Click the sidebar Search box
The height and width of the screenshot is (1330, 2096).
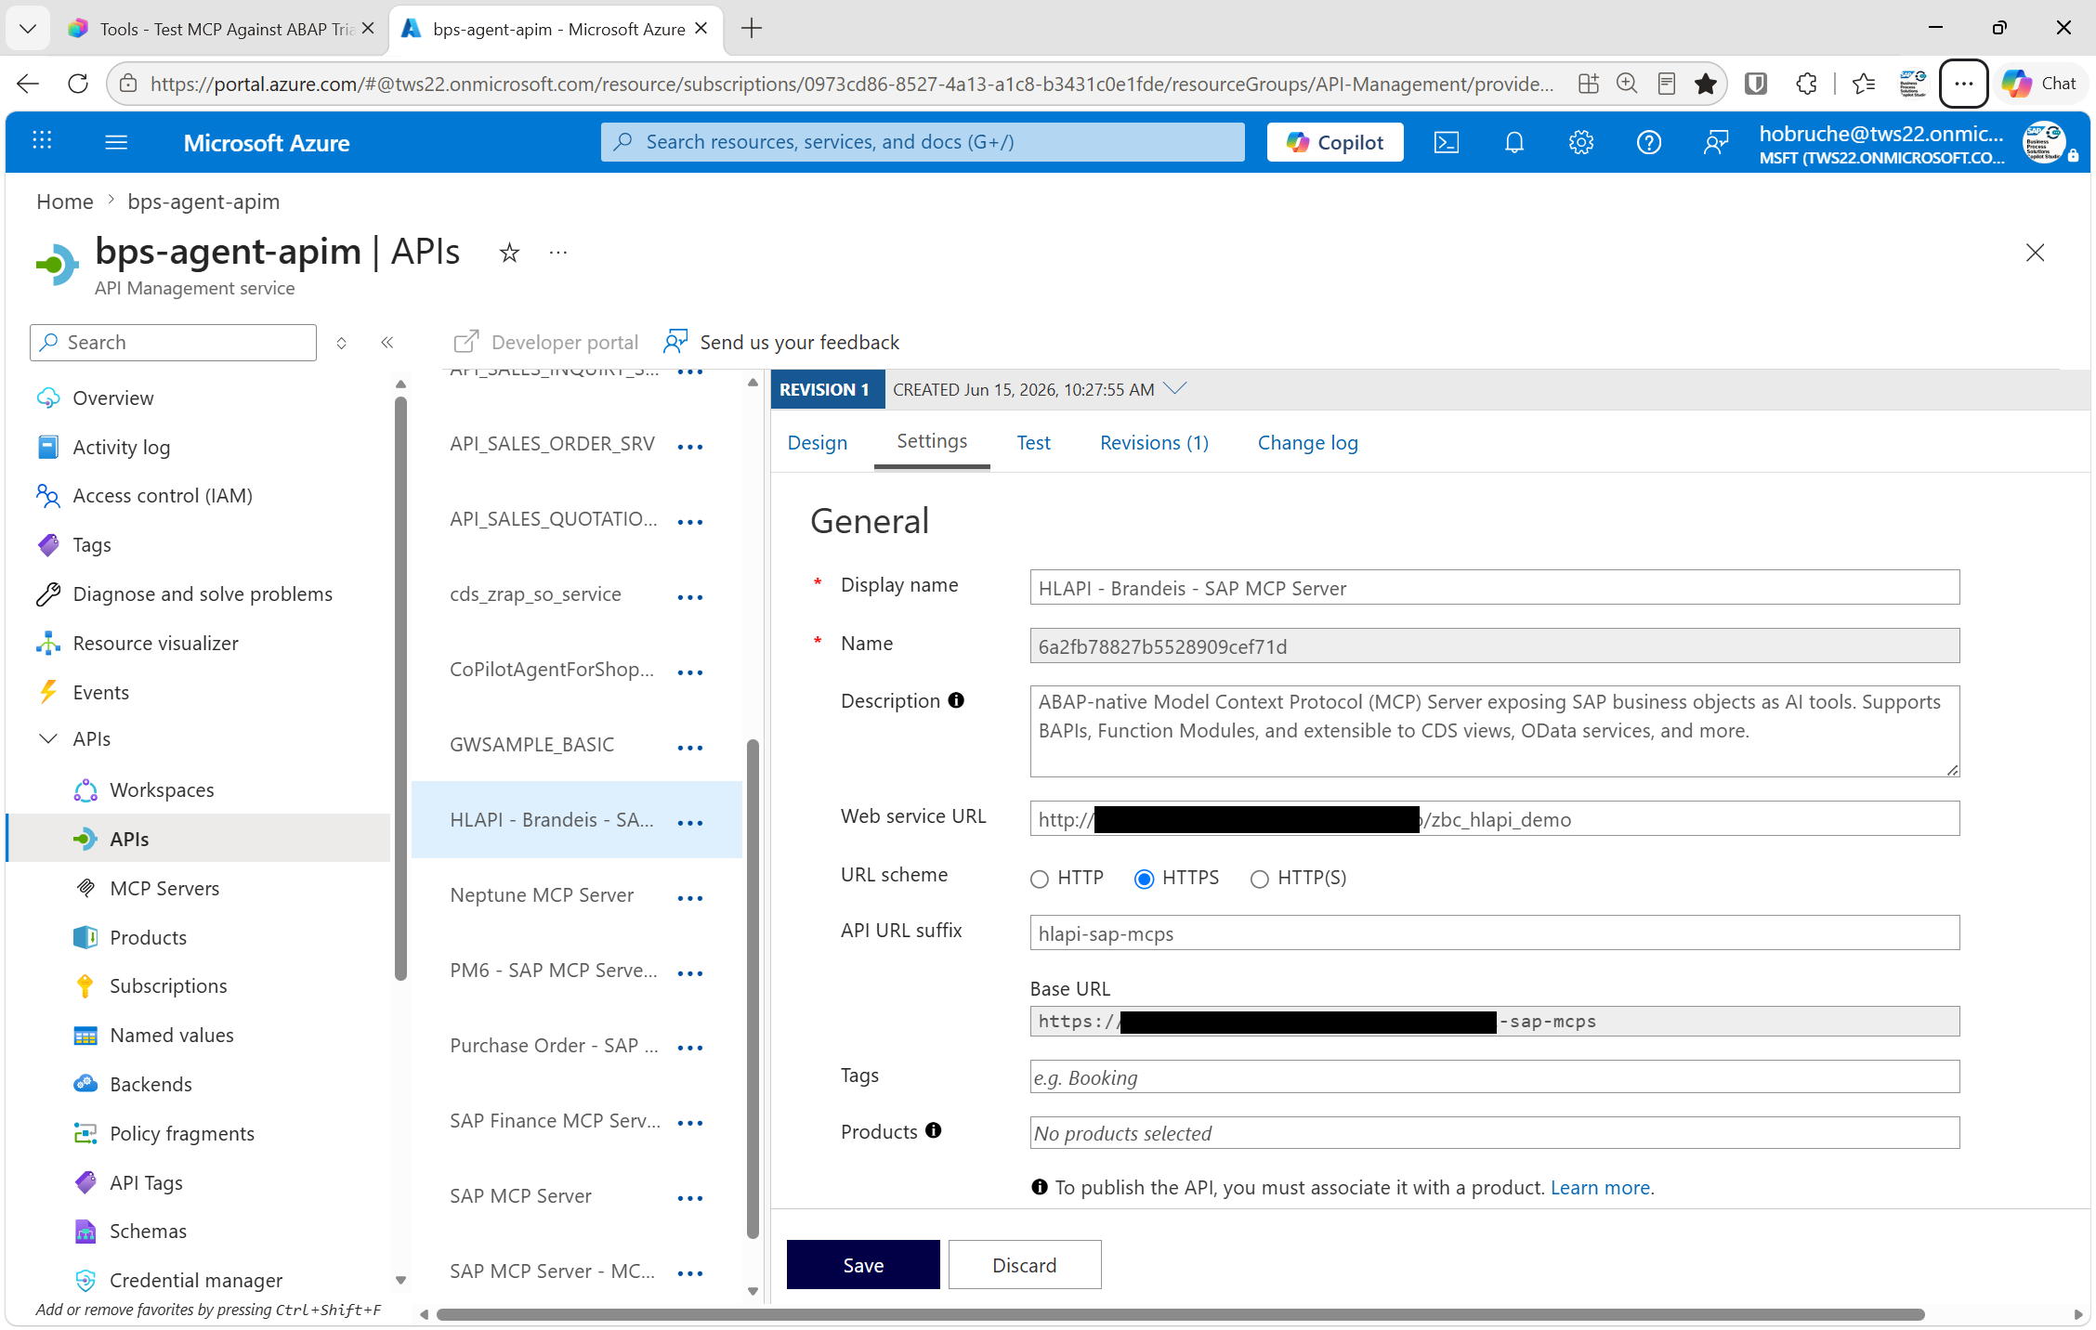pos(173,343)
